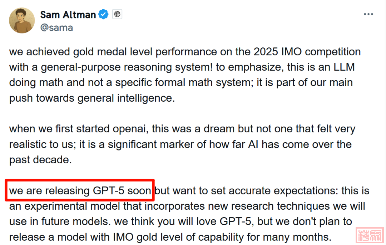The width and height of the screenshot is (386, 245).
Task: Open the three-dot more options menu
Action: [x=368, y=14]
